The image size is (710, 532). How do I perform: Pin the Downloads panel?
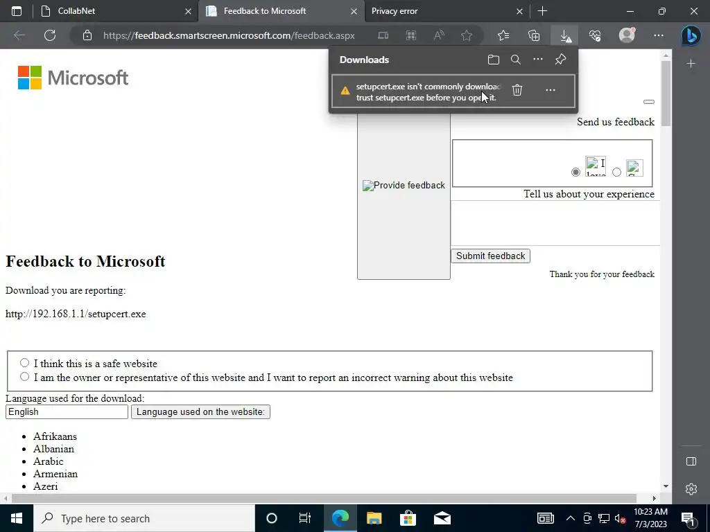(x=560, y=60)
